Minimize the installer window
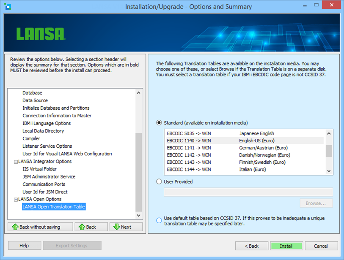 tap(305, 5)
